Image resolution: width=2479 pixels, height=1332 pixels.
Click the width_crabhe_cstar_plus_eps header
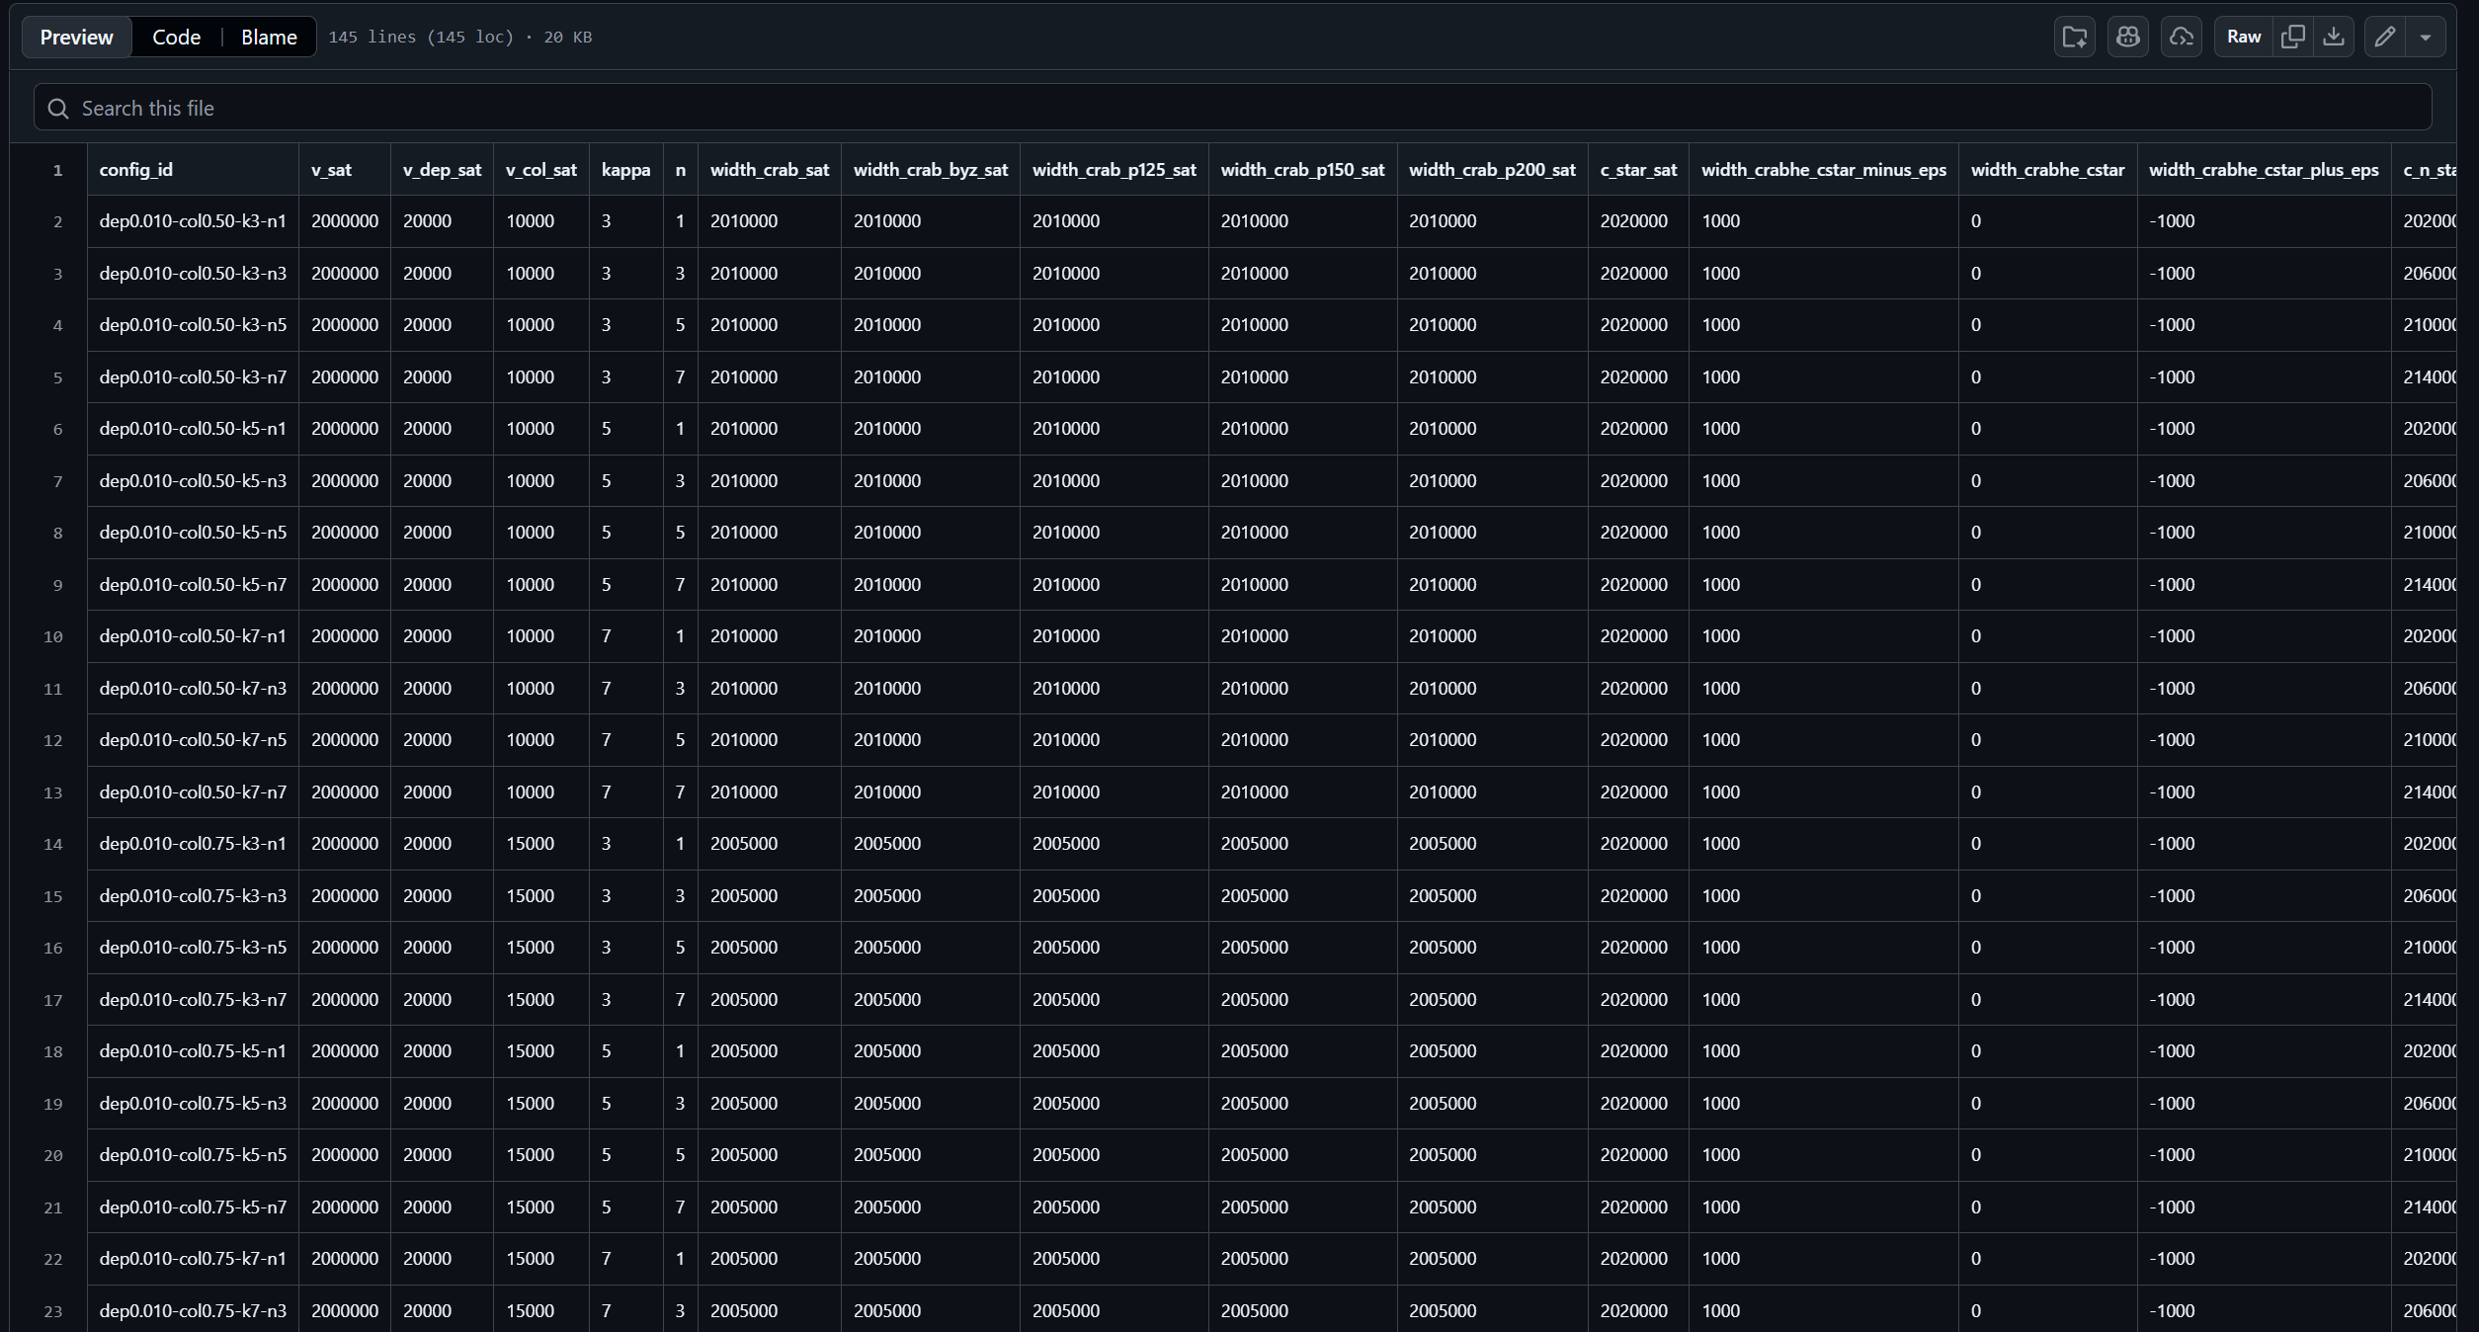tap(2264, 170)
